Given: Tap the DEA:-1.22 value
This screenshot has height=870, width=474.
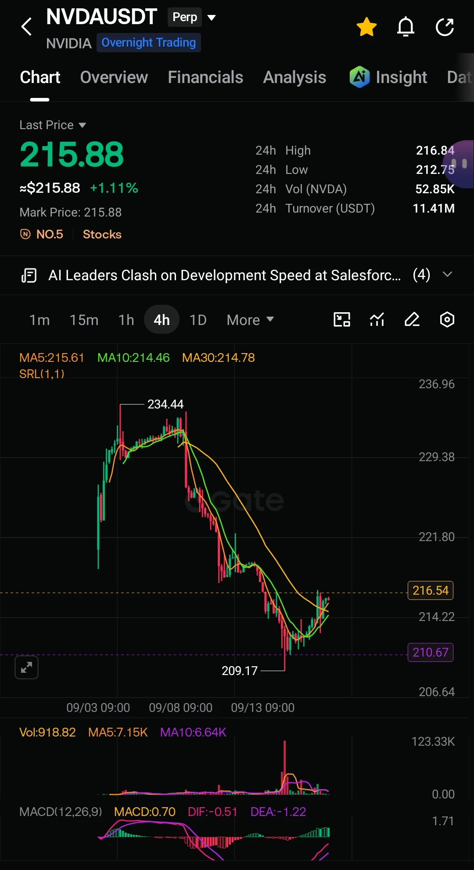Looking at the screenshot, I should 278,812.
